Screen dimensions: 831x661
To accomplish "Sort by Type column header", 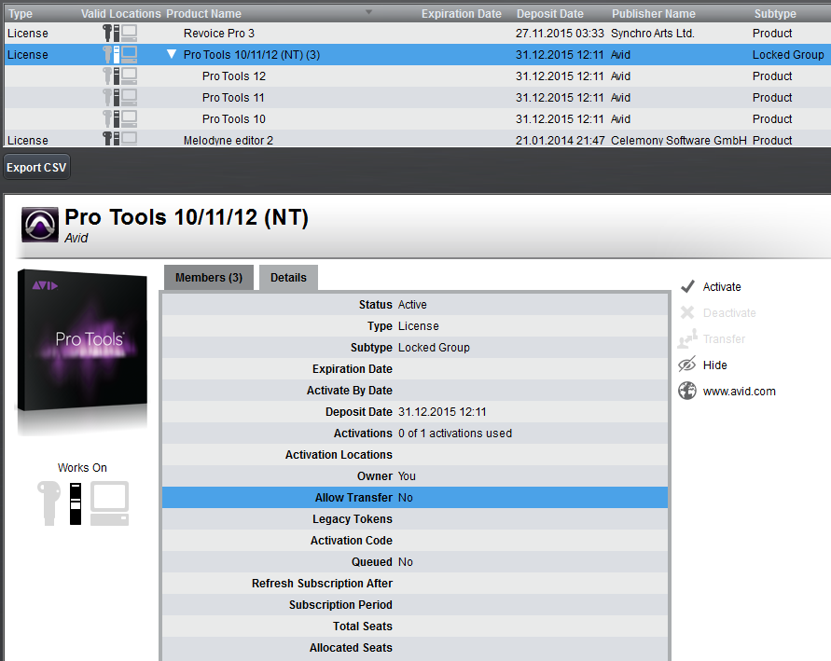I will click(21, 14).
